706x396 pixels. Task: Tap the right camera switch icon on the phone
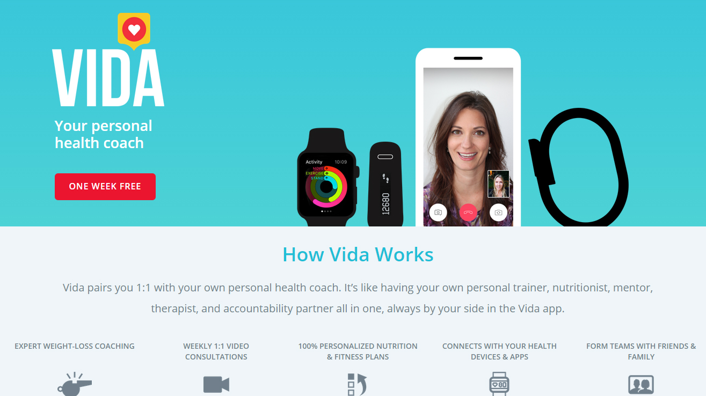click(498, 212)
